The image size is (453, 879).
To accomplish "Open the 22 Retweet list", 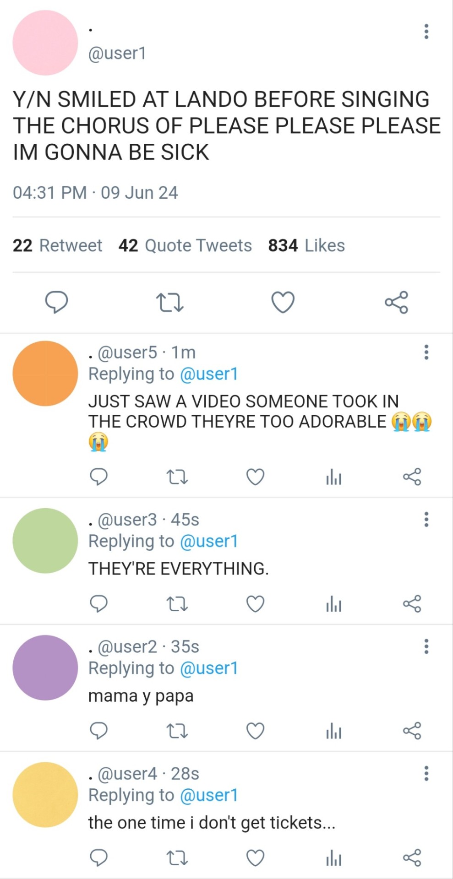I will click(x=57, y=245).
